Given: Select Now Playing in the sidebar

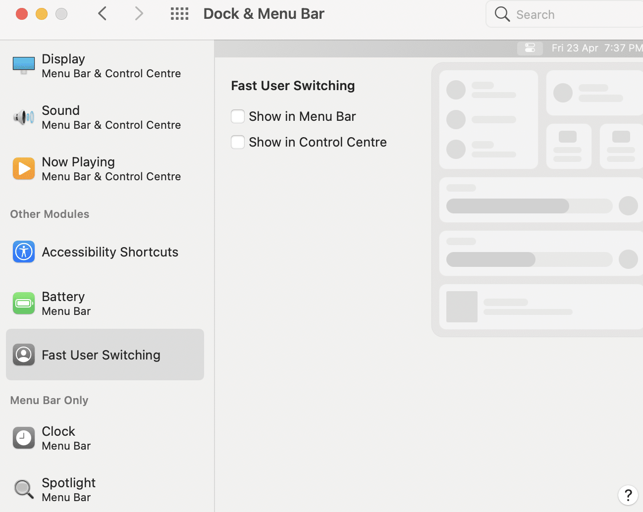Looking at the screenshot, I should coord(105,169).
